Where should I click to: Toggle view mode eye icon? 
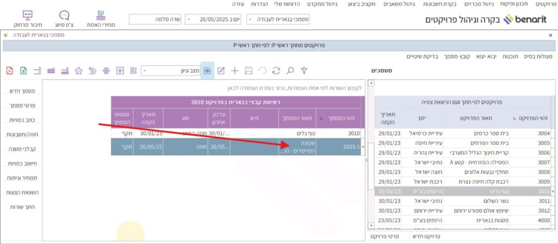[207, 71]
